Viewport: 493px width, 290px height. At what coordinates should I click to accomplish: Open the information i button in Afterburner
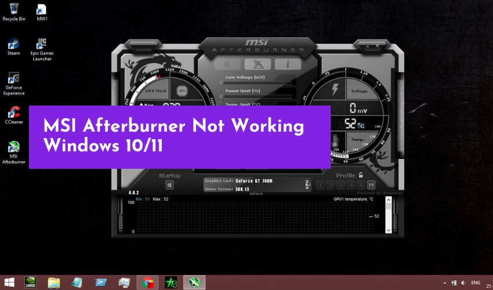point(288,64)
